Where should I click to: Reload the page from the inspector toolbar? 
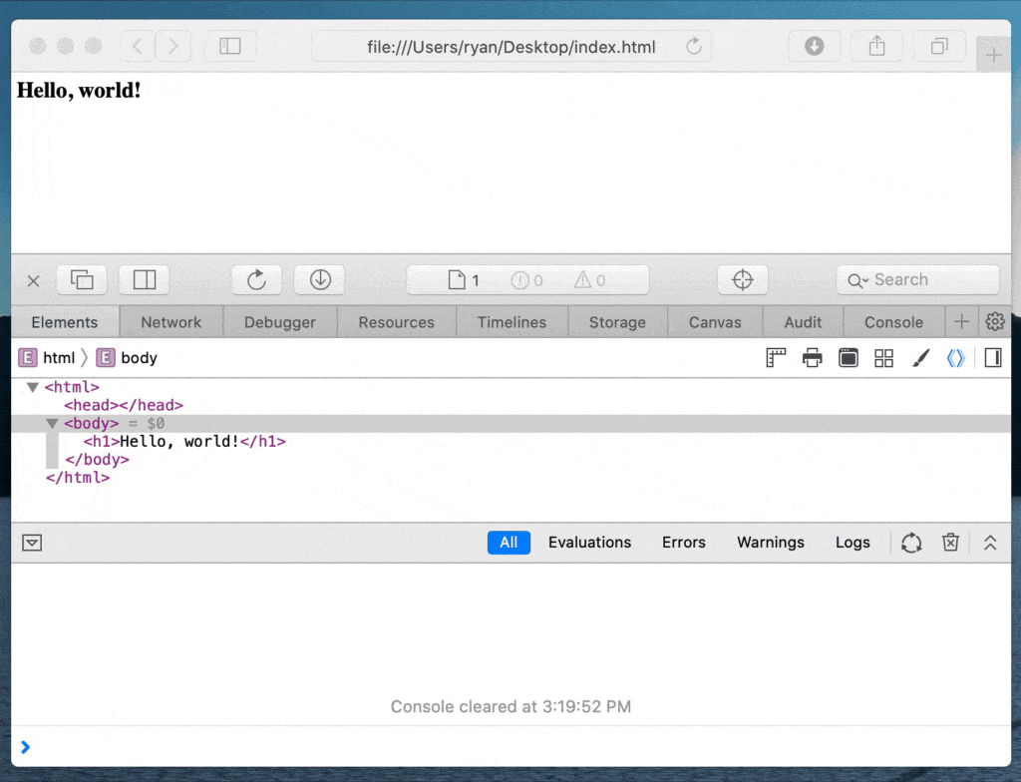256,280
